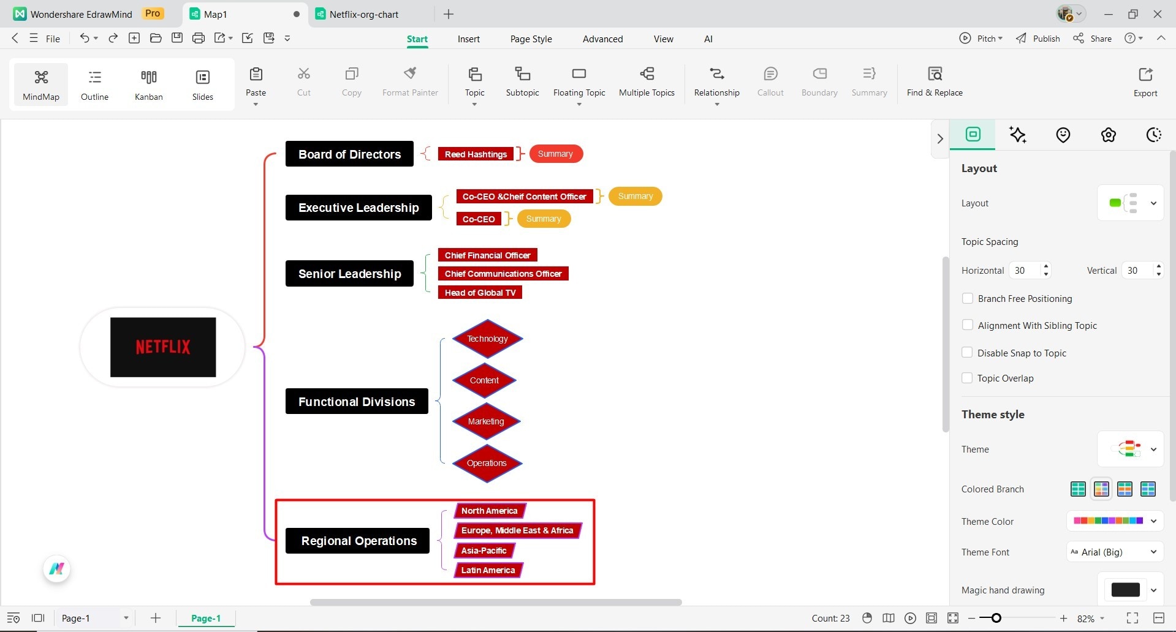Click the Paste clipboard icon
The width and height of the screenshot is (1176, 632).
pos(256,75)
